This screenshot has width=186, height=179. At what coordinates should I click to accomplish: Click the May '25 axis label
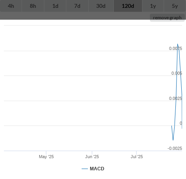pyautogui.click(x=46, y=157)
